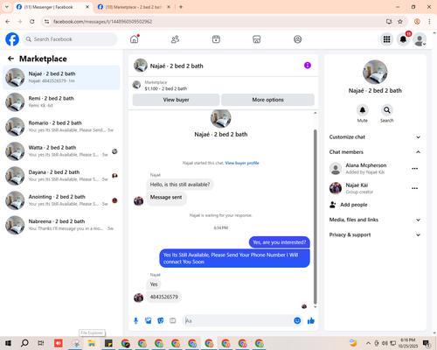Click 'Hello, is this still available?' message
Screen dimensions: 437x350
tap(180, 185)
